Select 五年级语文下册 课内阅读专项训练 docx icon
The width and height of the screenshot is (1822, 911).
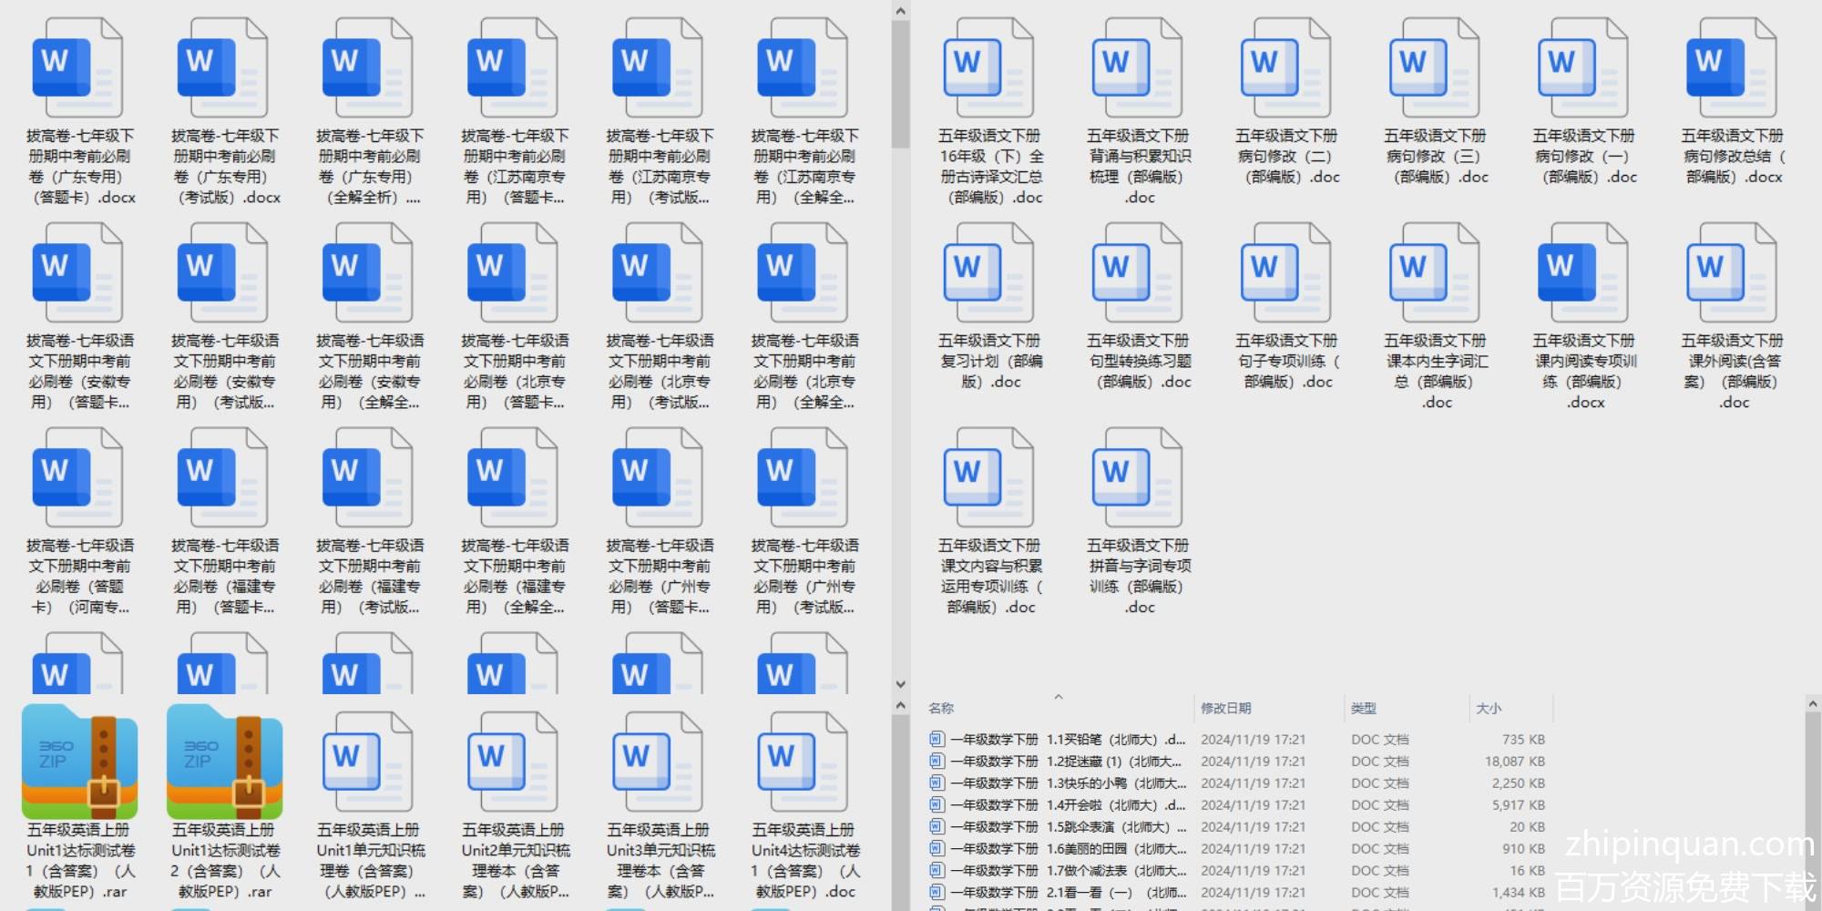coord(1583,273)
